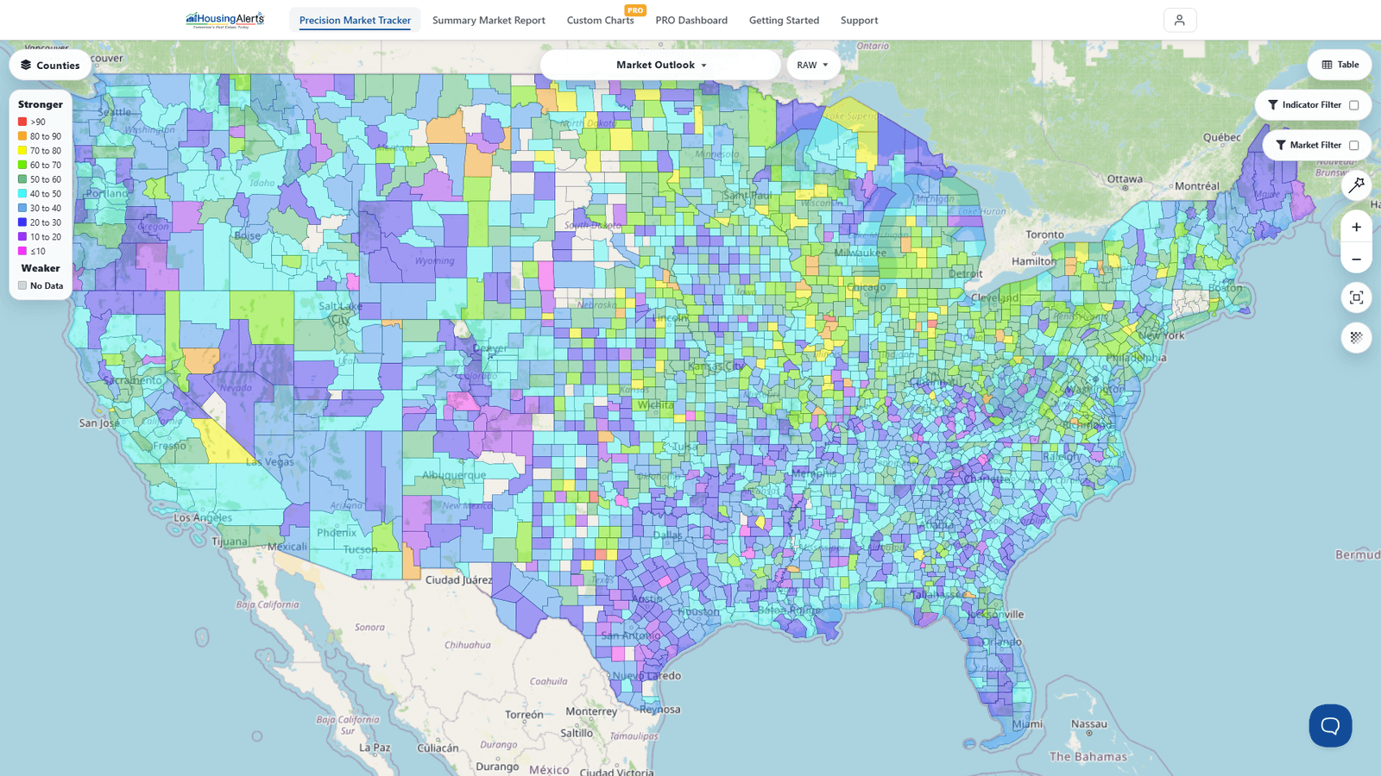Switch to Precision Market Tracker tab
Viewport: 1381px width, 776px height.
pyautogui.click(x=355, y=20)
